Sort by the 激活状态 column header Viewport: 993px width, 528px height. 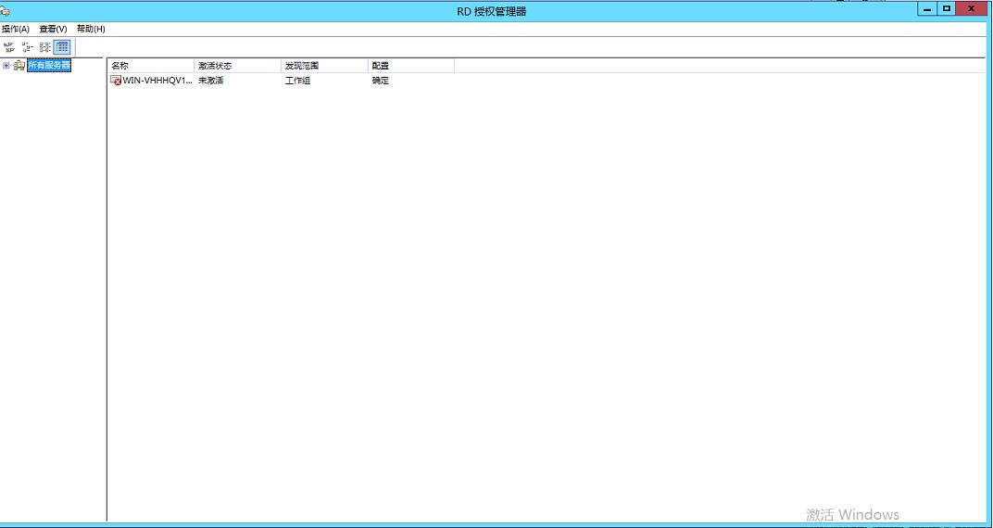pyautogui.click(x=237, y=66)
